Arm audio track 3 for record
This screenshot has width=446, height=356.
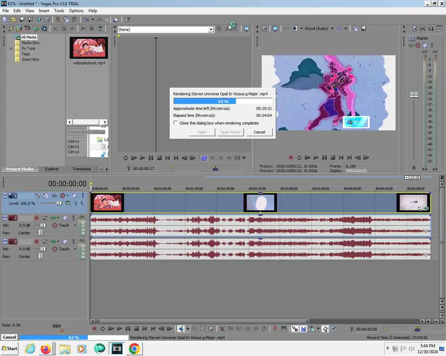(37, 242)
